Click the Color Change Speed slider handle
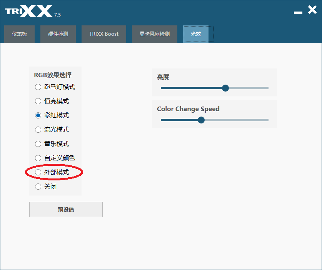Viewport: 322px width, 270px height. 201,120
